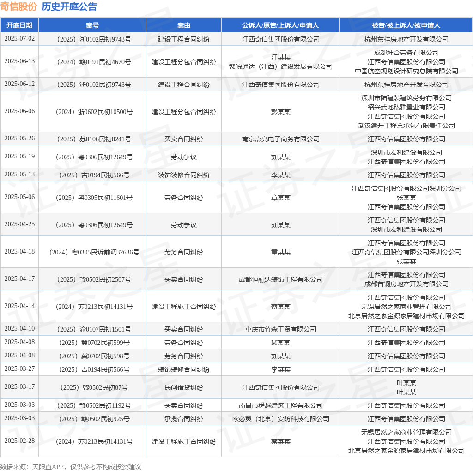
Task: Select the 案号 column header
Action: point(92,25)
